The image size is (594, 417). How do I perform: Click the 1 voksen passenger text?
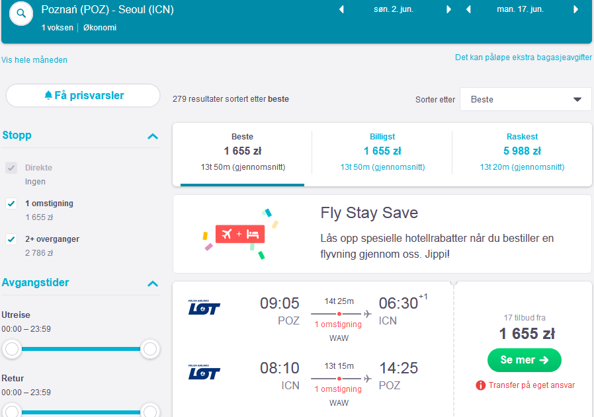click(57, 28)
